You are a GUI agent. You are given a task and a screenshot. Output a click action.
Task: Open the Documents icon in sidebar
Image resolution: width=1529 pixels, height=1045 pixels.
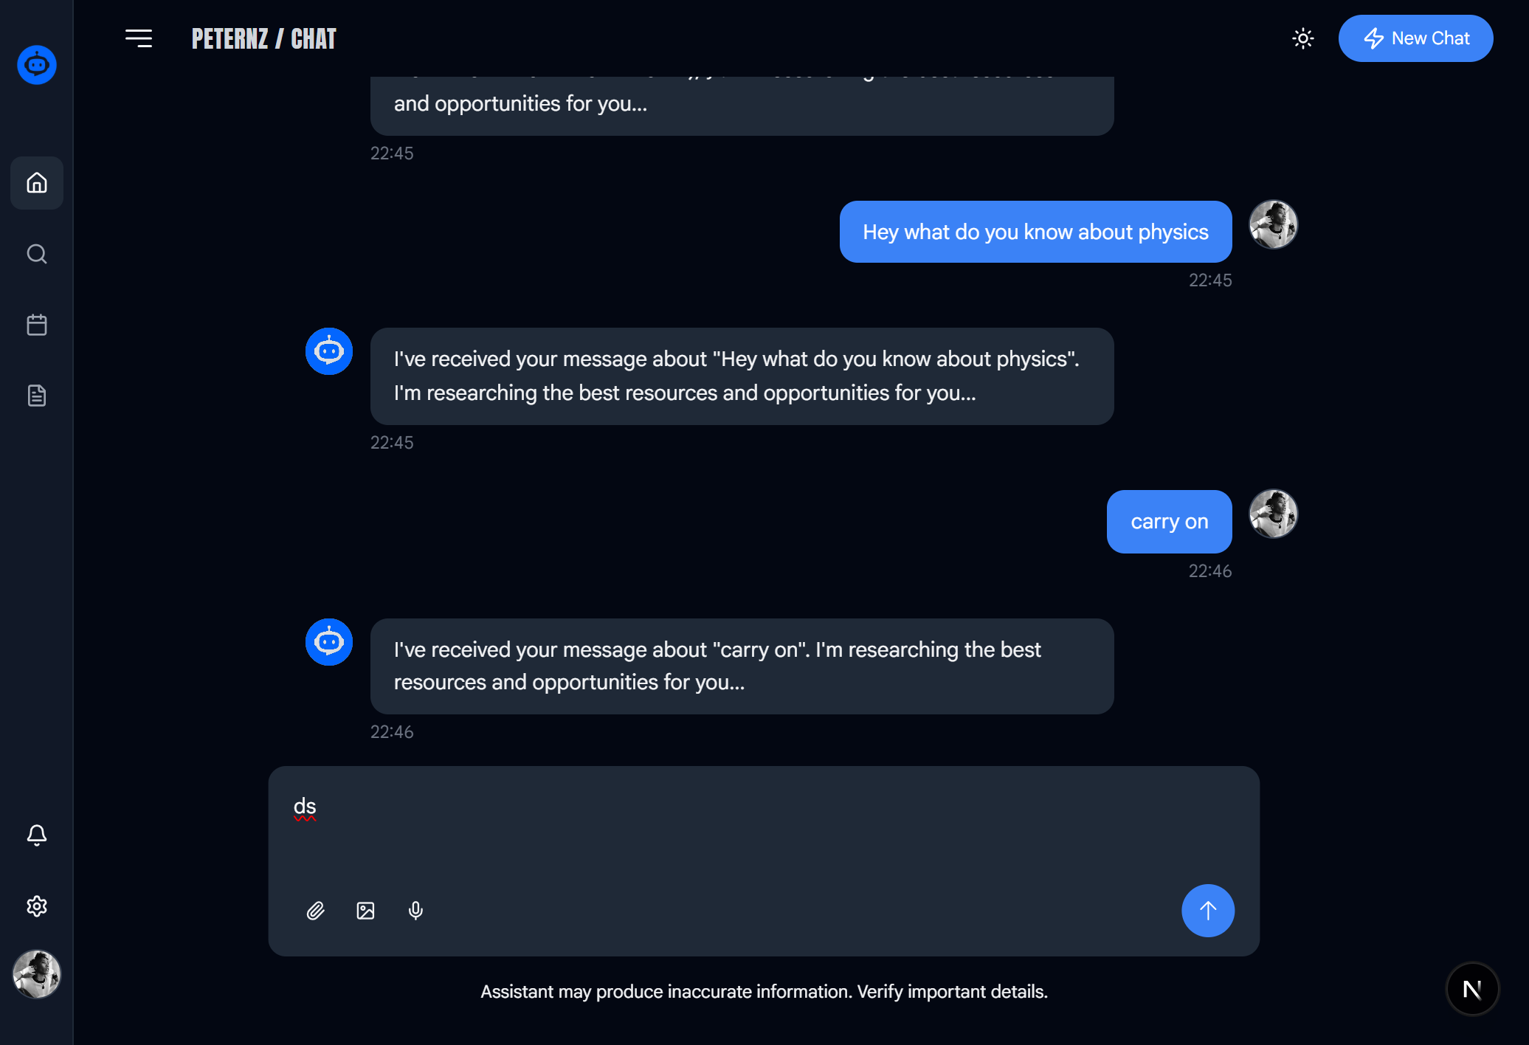click(37, 396)
